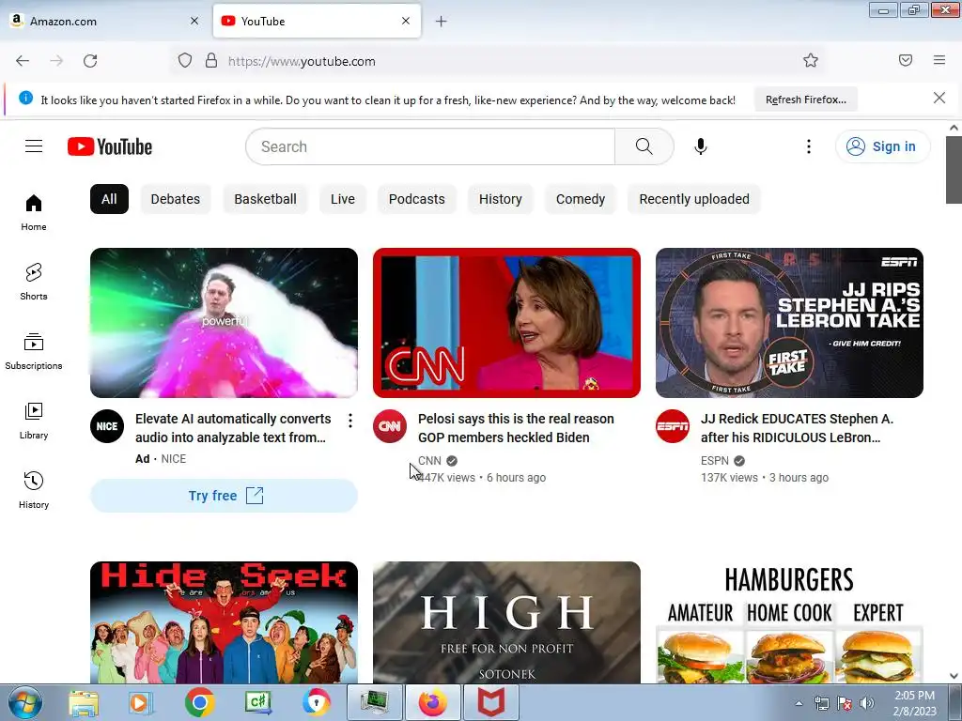Open the Save to Pocket icon
962x721 pixels.
point(906,60)
